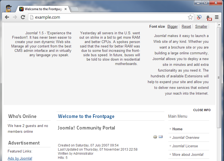The image size is (224, 161).
Task: Print the article using the printer icon
Action: pyautogui.click(x=155, y=137)
